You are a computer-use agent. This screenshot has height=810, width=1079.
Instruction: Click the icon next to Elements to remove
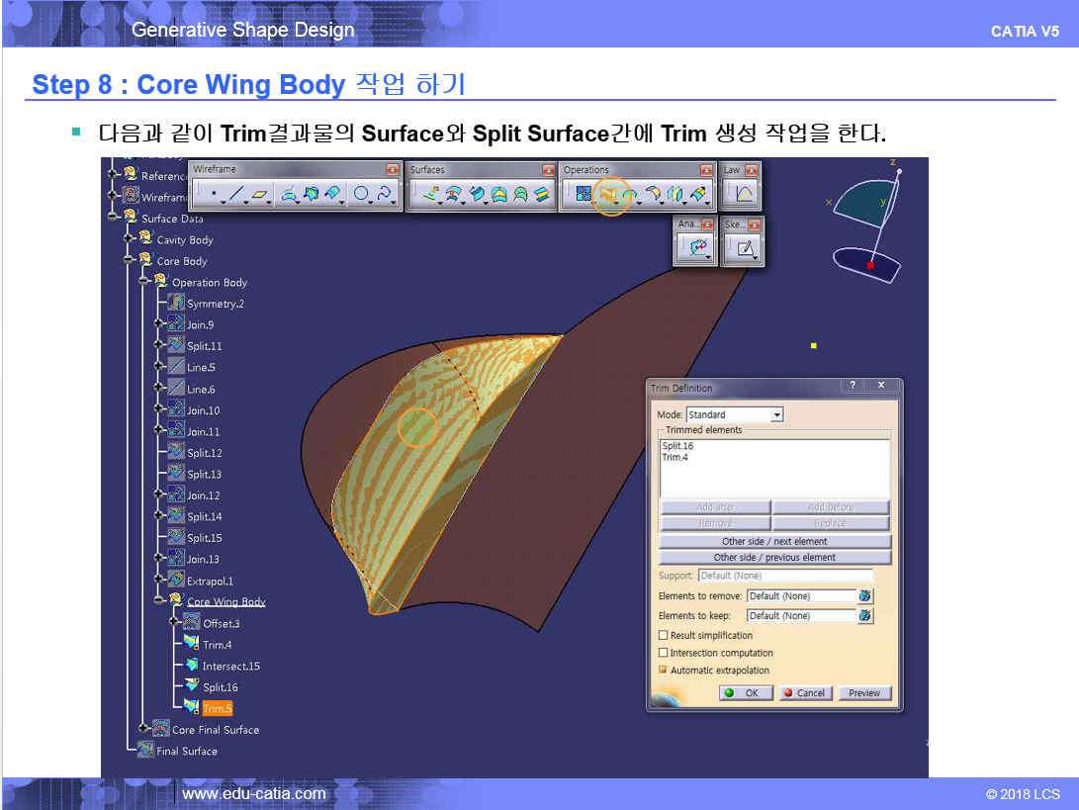(x=865, y=595)
